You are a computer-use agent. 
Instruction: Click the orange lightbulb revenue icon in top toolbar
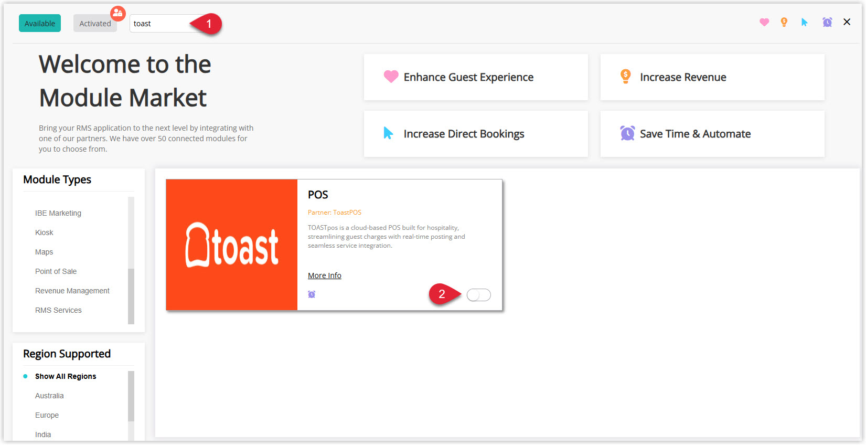pyautogui.click(x=784, y=22)
